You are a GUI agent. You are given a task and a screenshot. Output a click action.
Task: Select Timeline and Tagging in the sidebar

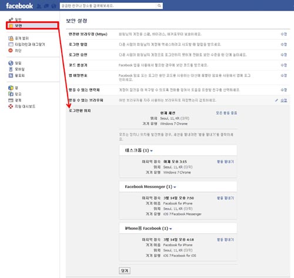(x=26, y=45)
